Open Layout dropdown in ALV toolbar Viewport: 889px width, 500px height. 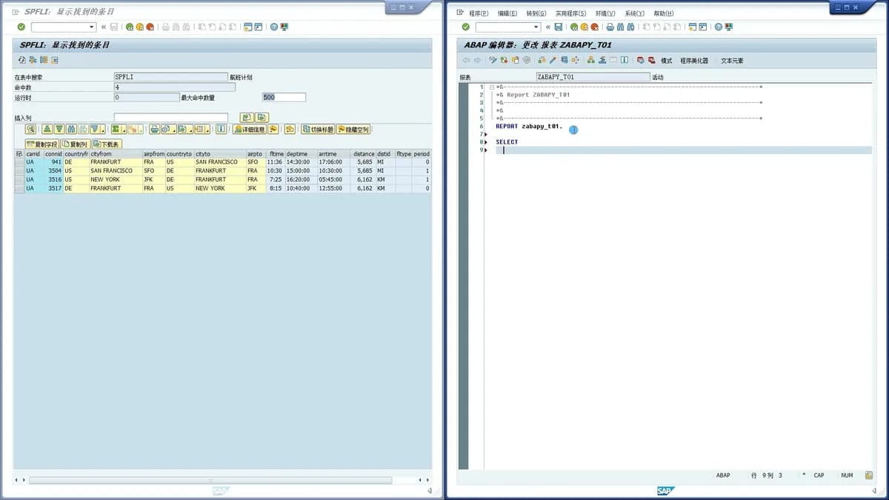click(x=207, y=130)
